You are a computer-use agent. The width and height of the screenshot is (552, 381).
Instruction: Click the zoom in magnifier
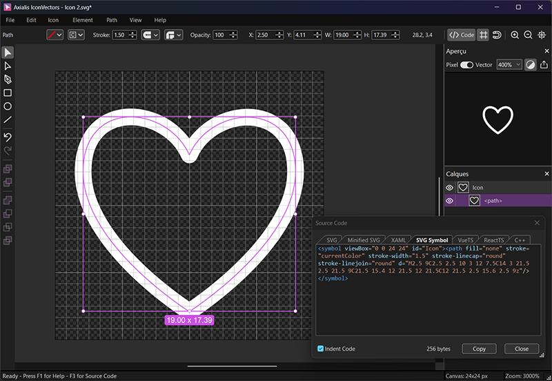(x=515, y=35)
